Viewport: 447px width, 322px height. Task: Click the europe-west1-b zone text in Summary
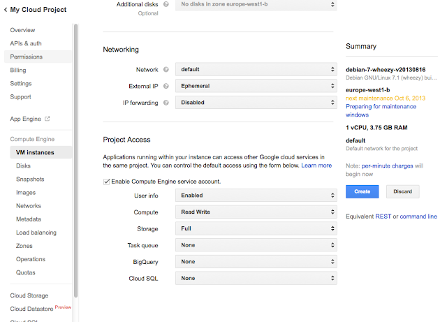click(368, 90)
